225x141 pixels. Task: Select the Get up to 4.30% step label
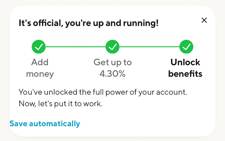113,68
